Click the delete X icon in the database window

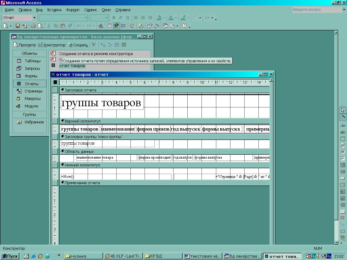point(94,45)
